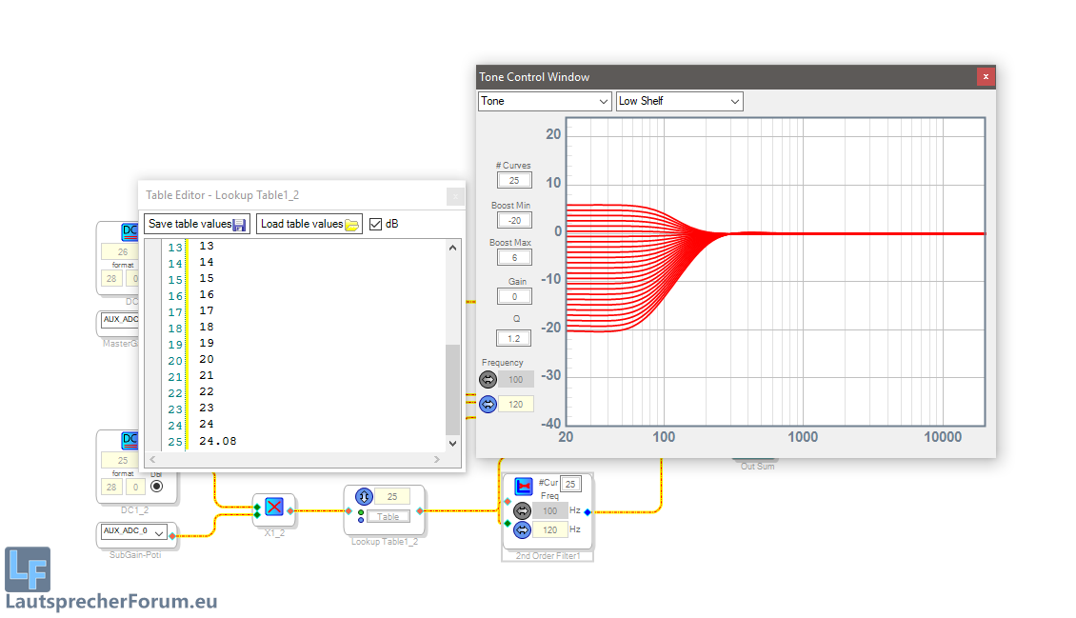Click Load table values button
1076x618 pixels.
pyautogui.click(x=309, y=224)
